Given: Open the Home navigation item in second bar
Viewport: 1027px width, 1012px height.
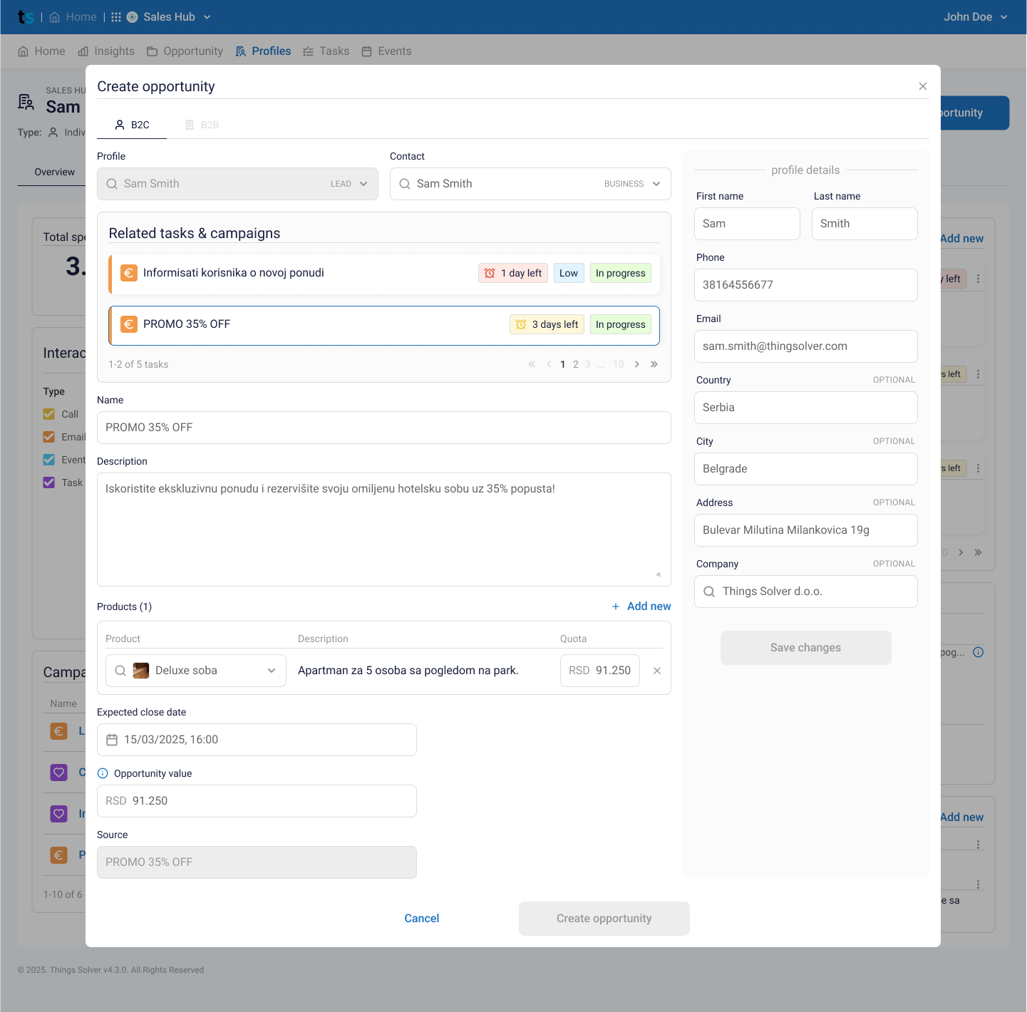Looking at the screenshot, I should (x=41, y=51).
